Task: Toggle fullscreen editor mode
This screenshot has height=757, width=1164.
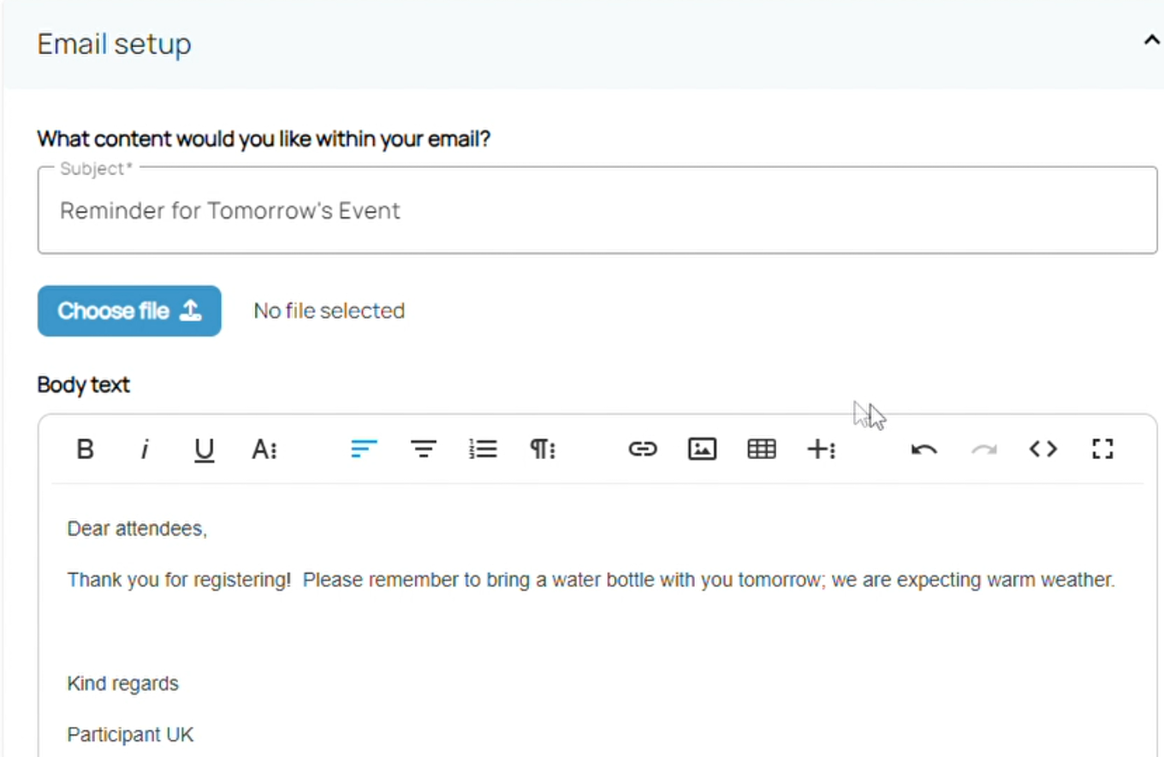Action: 1102,449
